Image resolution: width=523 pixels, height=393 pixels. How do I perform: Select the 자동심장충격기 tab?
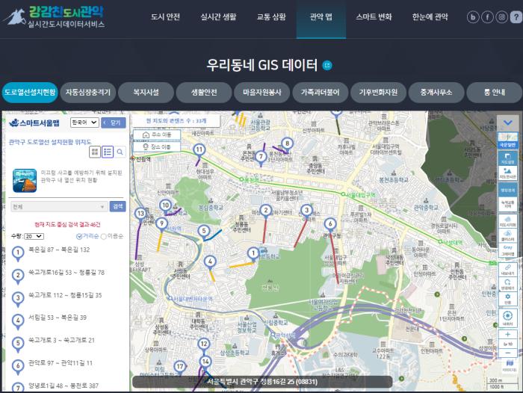pos(88,93)
